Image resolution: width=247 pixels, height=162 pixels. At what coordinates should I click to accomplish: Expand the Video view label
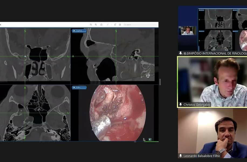coord(79,88)
